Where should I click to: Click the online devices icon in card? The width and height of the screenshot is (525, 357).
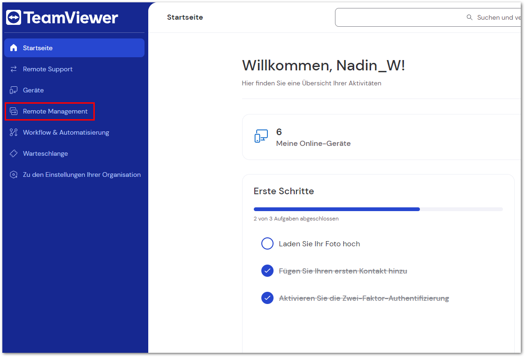(261, 136)
